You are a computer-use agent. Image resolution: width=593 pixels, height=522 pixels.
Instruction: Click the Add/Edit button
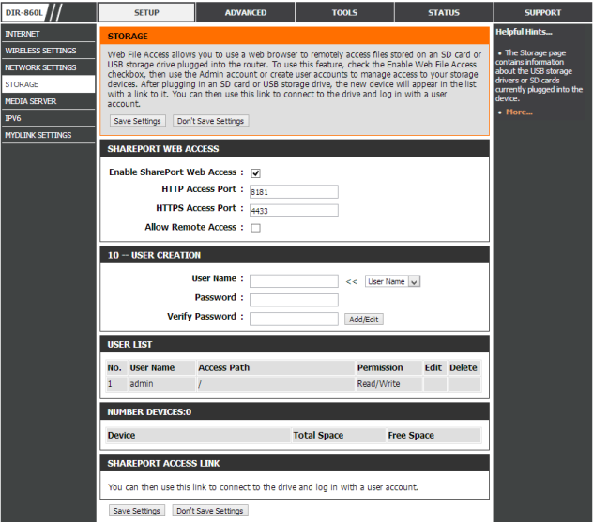point(363,320)
